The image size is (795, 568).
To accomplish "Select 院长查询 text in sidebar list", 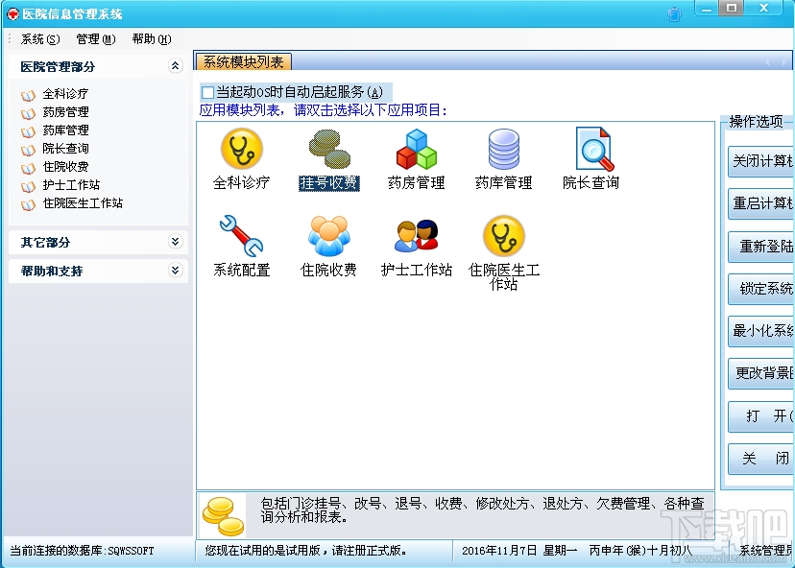I will pos(66,149).
